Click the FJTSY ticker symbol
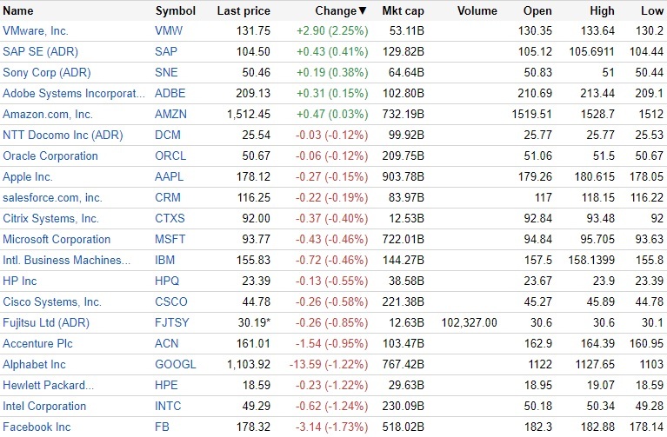Screen dimensions: 667x437 coord(172,323)
